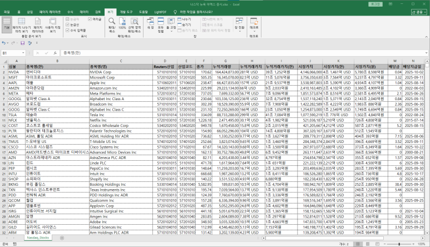
Task: Click the macro record icon in status bar
Action: [x=14, y=244]
